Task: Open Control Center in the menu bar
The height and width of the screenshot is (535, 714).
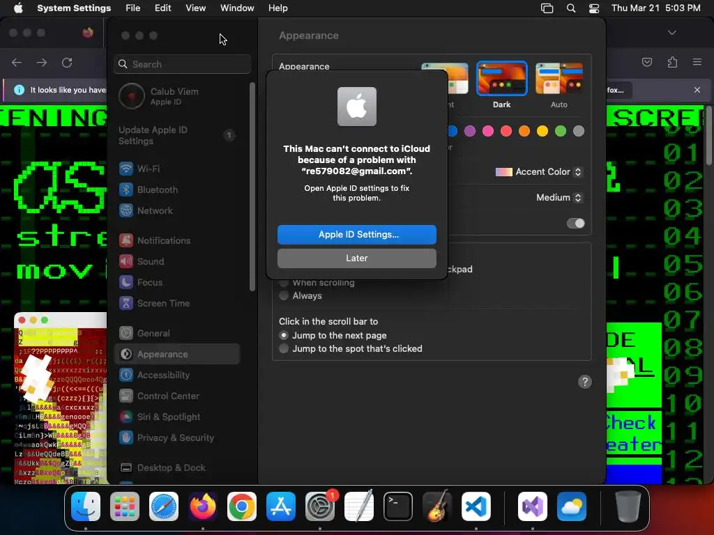Action: [594, 8]
